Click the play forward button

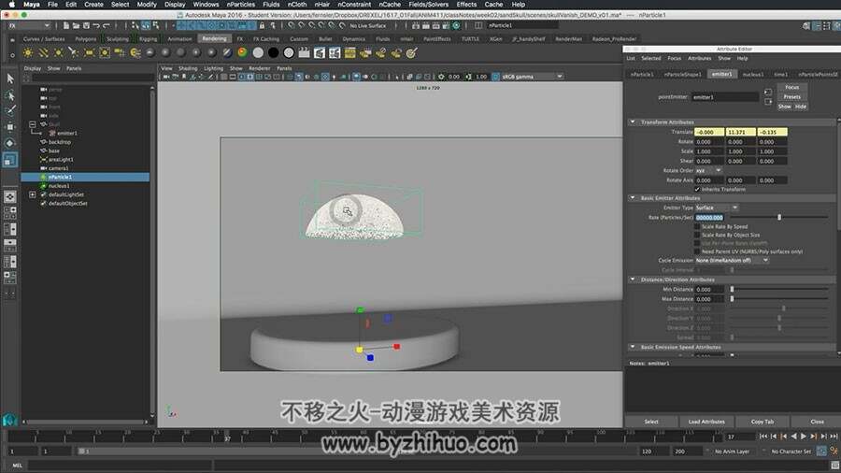pos(803,437)
